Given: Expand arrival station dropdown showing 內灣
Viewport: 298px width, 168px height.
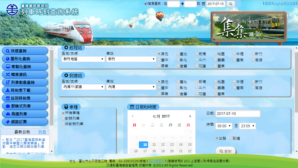Looking at the screenshot, I should tap(131, 87).
